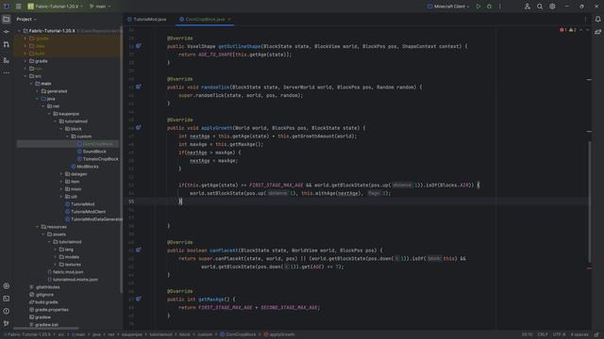Open editor tab options menu

pos(585,19)
